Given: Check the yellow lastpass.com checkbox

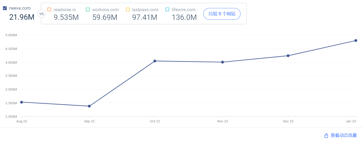Looking at the screenshot, I should [x=128, y=10].
